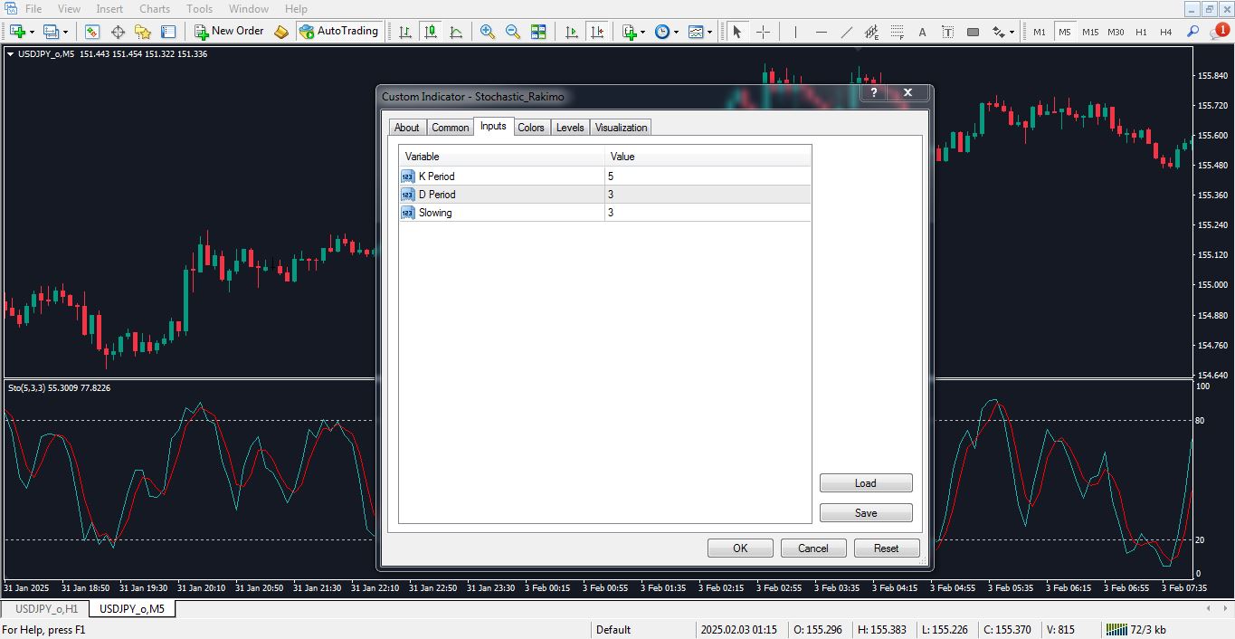Select the K Period value cell
This screenshot has width=1235, height=639.
tap(708, 176)
